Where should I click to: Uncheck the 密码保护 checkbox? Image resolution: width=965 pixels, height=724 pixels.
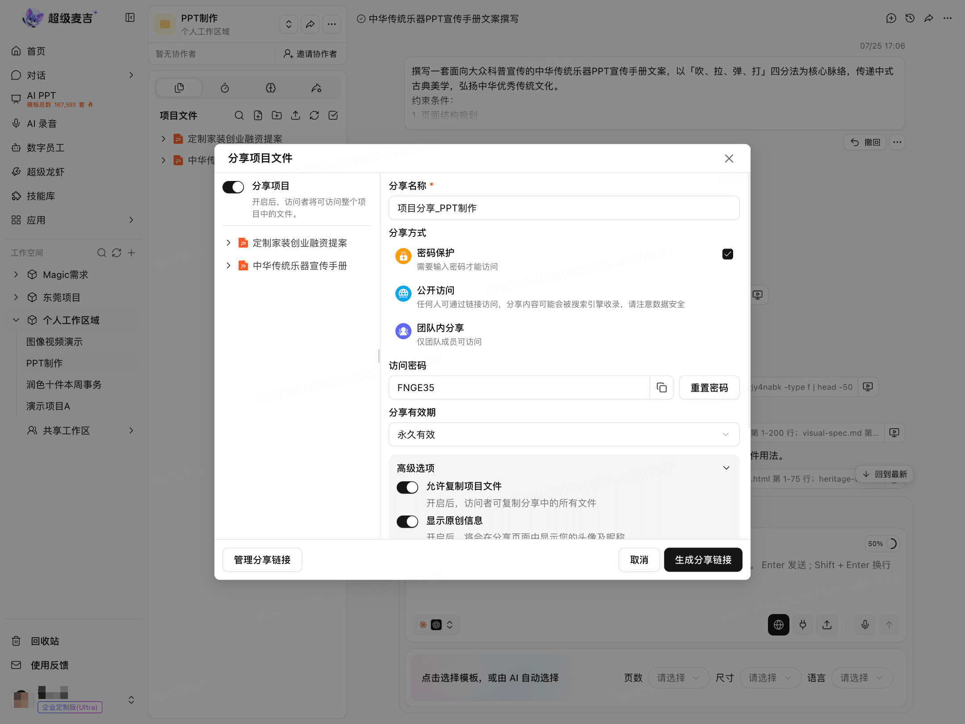727,254
